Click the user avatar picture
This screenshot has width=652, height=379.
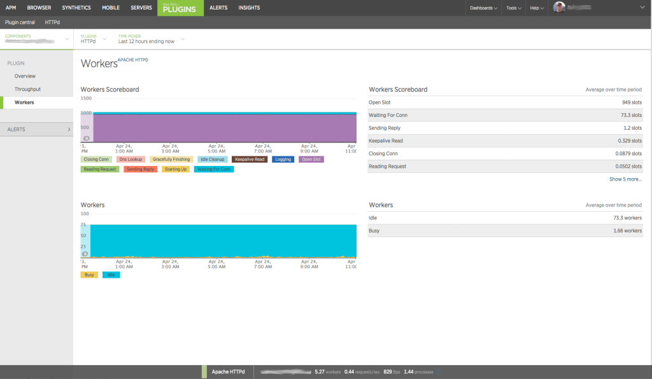(559, 7)
